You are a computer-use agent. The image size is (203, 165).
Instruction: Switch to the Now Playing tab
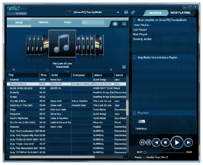coord(180,13)
